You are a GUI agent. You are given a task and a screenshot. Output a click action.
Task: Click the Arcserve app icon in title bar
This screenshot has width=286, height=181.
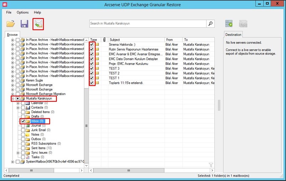(5, 4)
